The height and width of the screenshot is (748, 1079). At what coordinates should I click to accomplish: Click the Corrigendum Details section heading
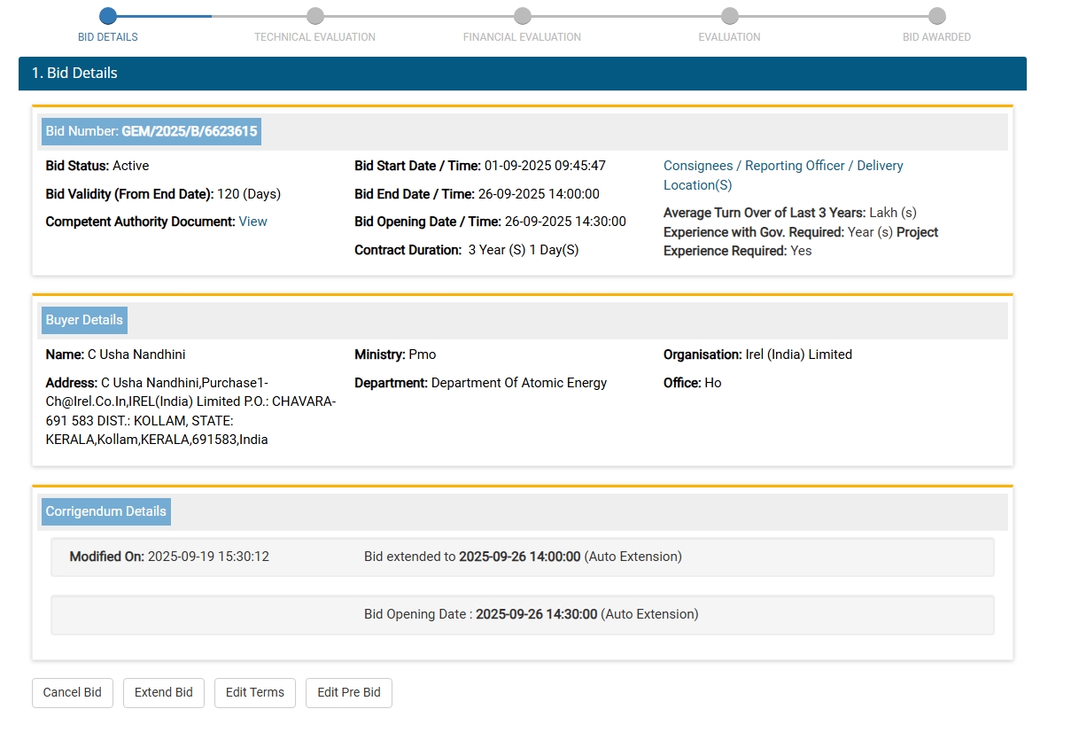click(105, 511)
